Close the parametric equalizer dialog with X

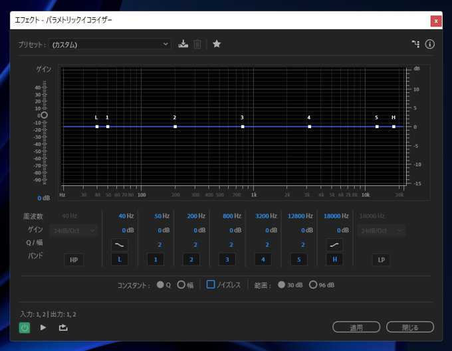tap(436, 21)
